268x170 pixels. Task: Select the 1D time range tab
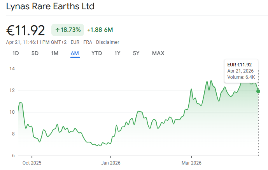point(16,54)
